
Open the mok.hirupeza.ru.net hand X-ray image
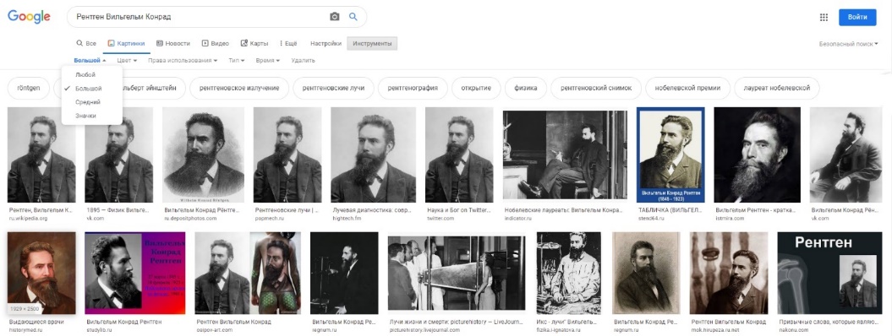(x=729, y=273)
